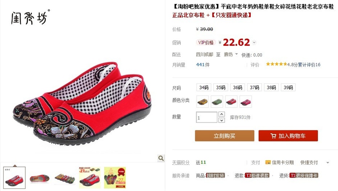The width and height of the screenshot is (338, 191).
Task: Expand the VIP price dropdown arrow
Action: pyautogui.click(x=254, y=42)
